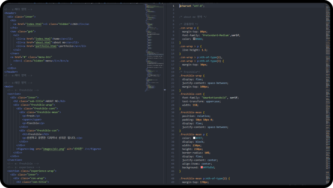Screen dimensions: 333x188
Task: Follow the index.html link in the home list item
Action: tap(43, 39)
